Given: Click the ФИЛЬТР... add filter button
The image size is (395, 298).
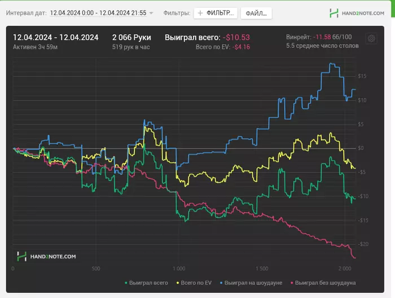Looking at the screenshot, I should coord(216,13).
